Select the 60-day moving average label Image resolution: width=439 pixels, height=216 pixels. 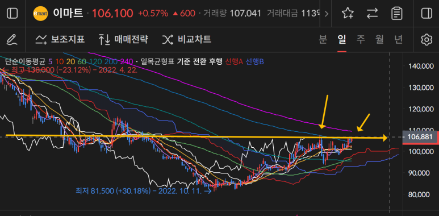pos(82,61)
